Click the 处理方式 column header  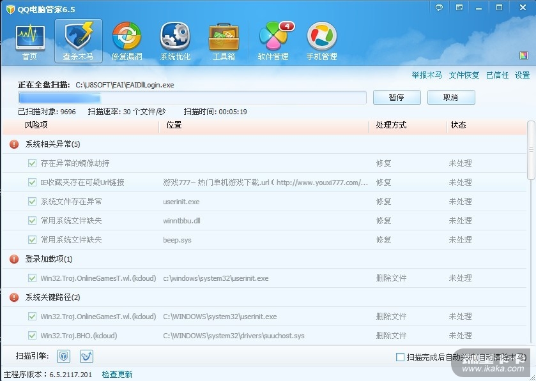(x=391, y=125)
